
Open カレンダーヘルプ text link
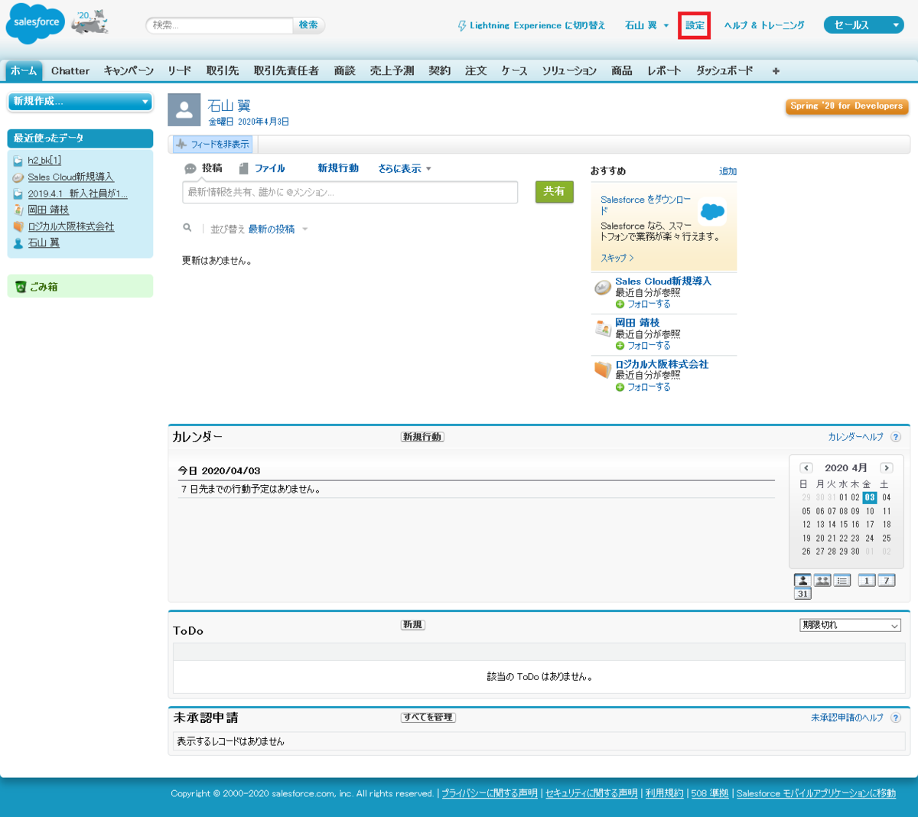point(855,437)
